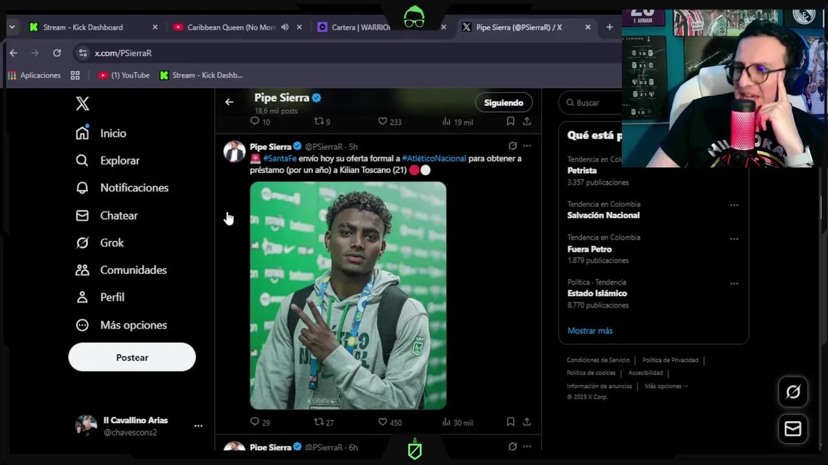Share the post with 233 likes

pos(527,121)
